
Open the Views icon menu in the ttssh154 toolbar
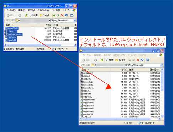[x=72, y=15]
